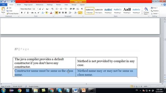The width and height of the screenshot is (166, 93).
Task: Switch to the Review tab
Action: (58, 5)
